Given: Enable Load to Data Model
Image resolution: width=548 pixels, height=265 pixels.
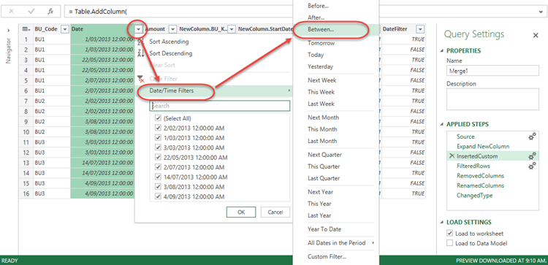Looking at the screenshot, I should click(450, 243).
